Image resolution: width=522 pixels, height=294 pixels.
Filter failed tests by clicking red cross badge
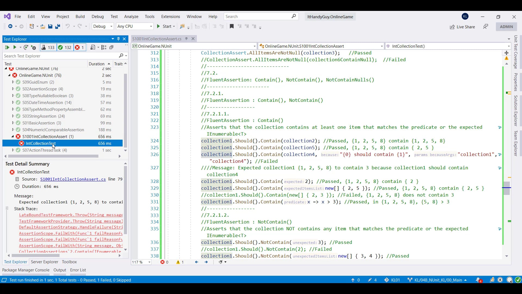pos(80,47)
